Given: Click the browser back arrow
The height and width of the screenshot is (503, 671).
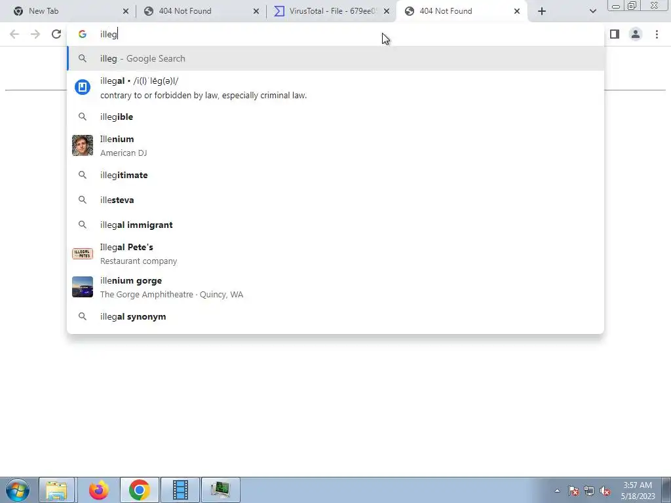Looking at the screenshot, I should [14, 34].
